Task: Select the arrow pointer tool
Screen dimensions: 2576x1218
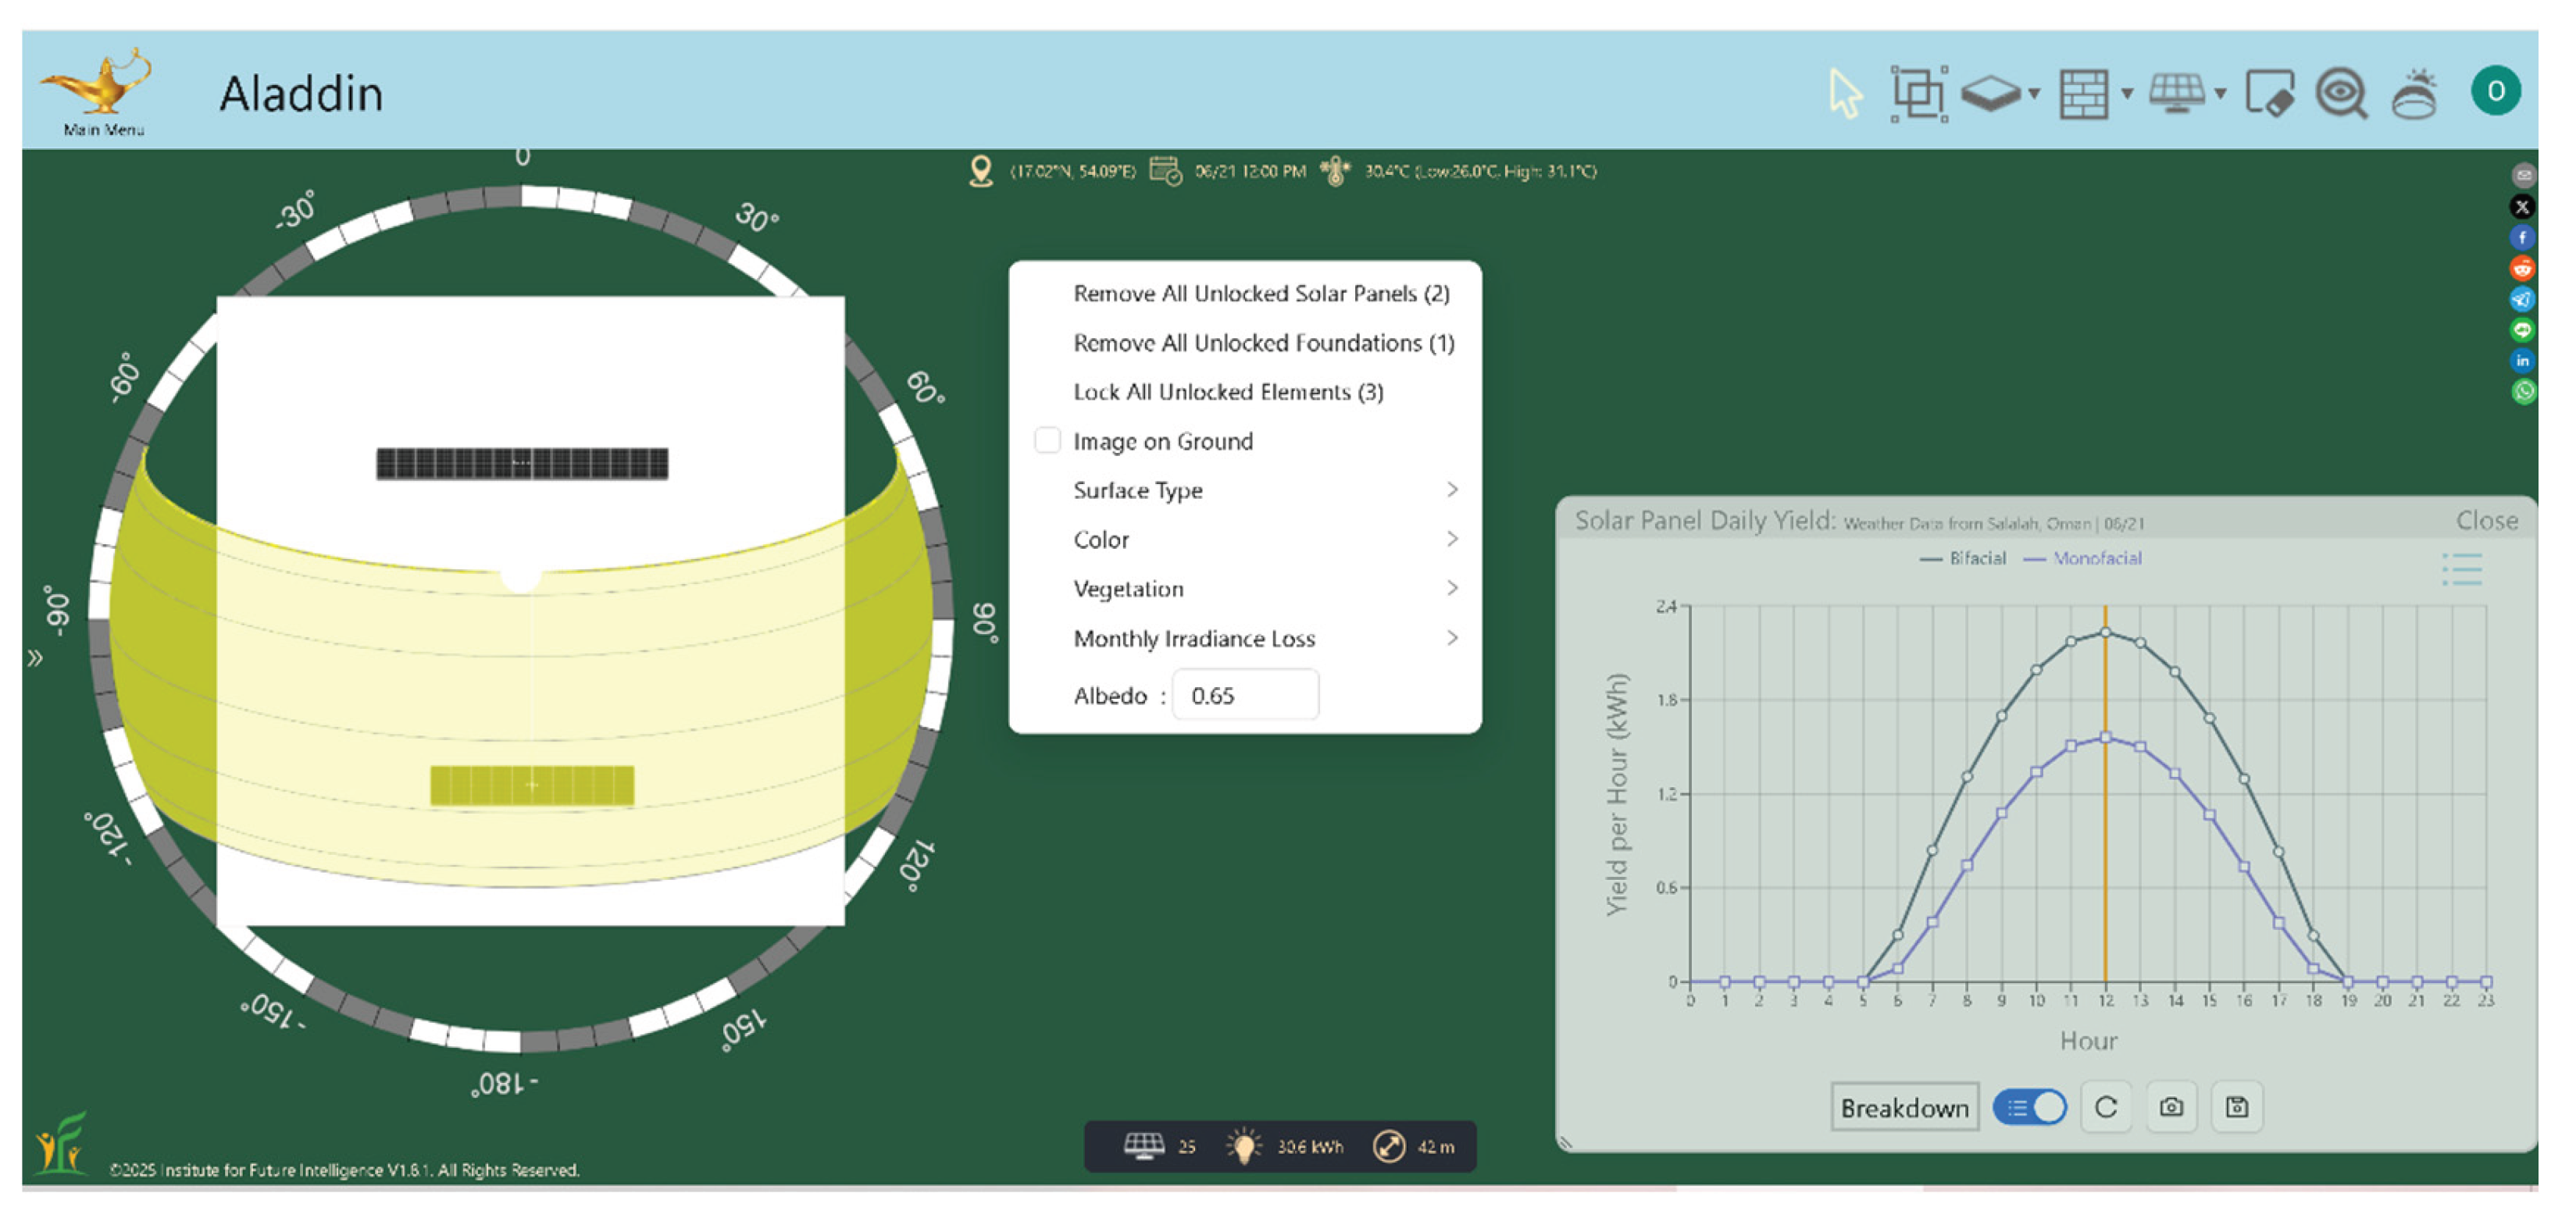Action: (1845, 94)
